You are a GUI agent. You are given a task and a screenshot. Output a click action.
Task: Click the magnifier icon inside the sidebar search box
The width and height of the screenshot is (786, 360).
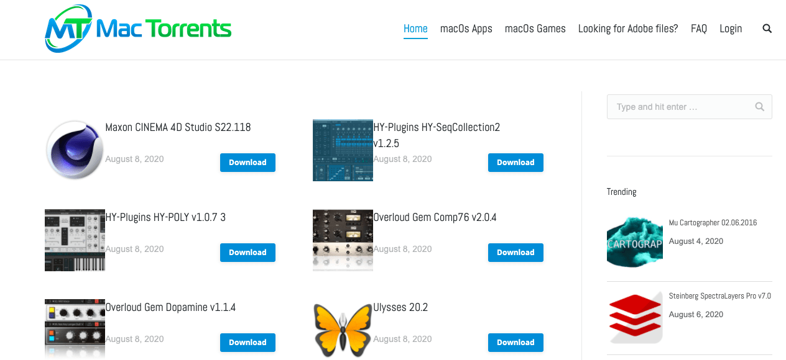click(x=759, y=107)
